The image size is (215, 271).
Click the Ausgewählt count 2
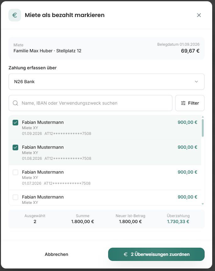pos(35,222)
